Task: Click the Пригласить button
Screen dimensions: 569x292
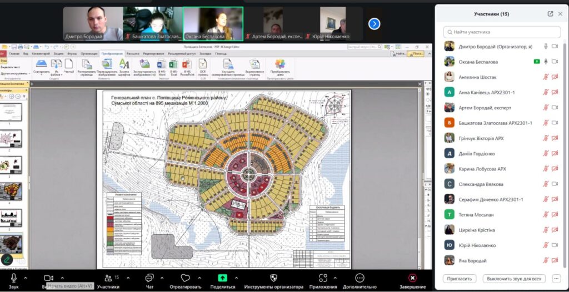Action: pos(460,279)
